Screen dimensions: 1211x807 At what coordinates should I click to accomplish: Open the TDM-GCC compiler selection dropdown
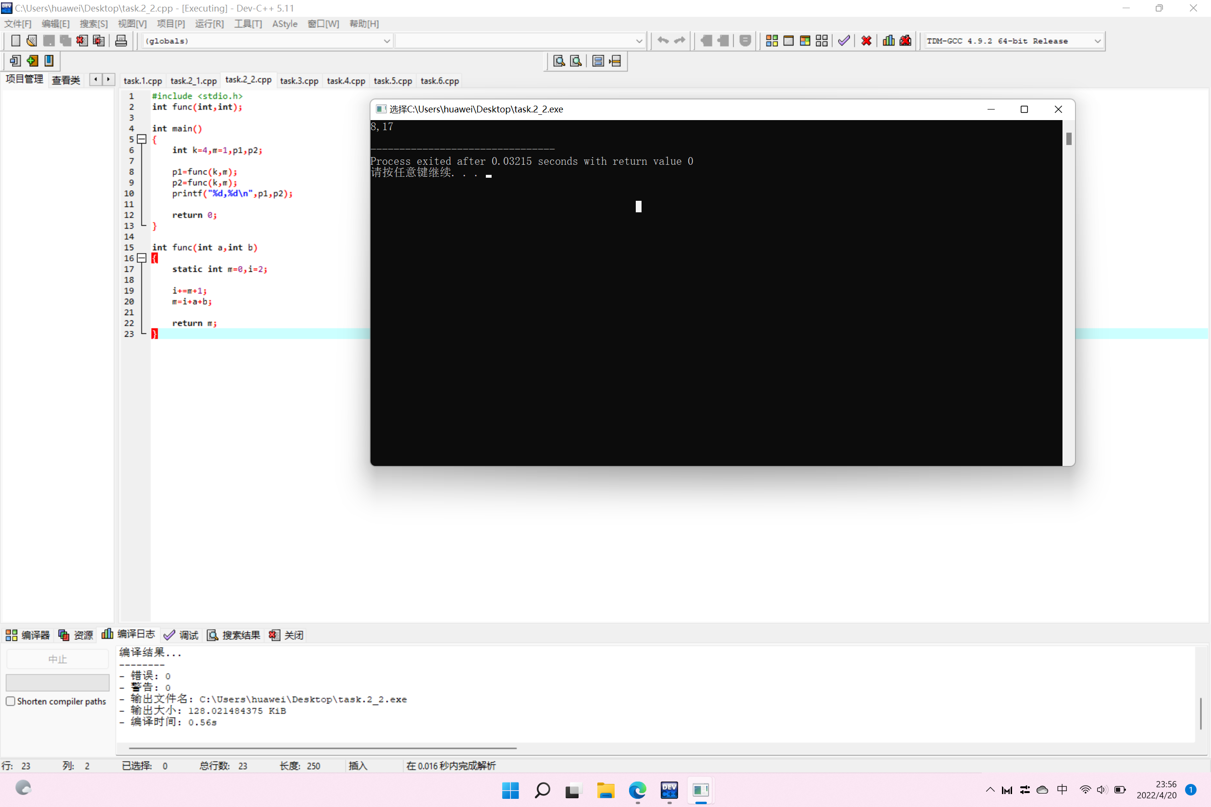pos(1097,41)
